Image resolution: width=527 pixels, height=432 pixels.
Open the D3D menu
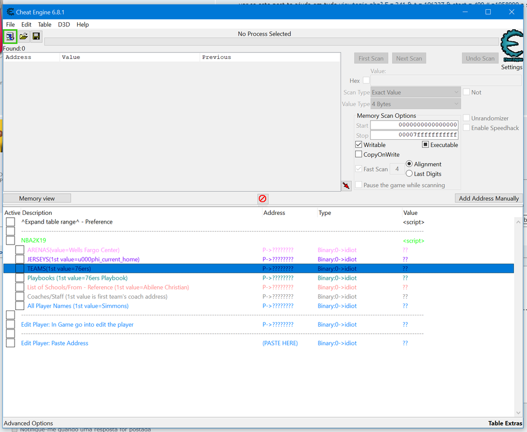coord(64,24)
